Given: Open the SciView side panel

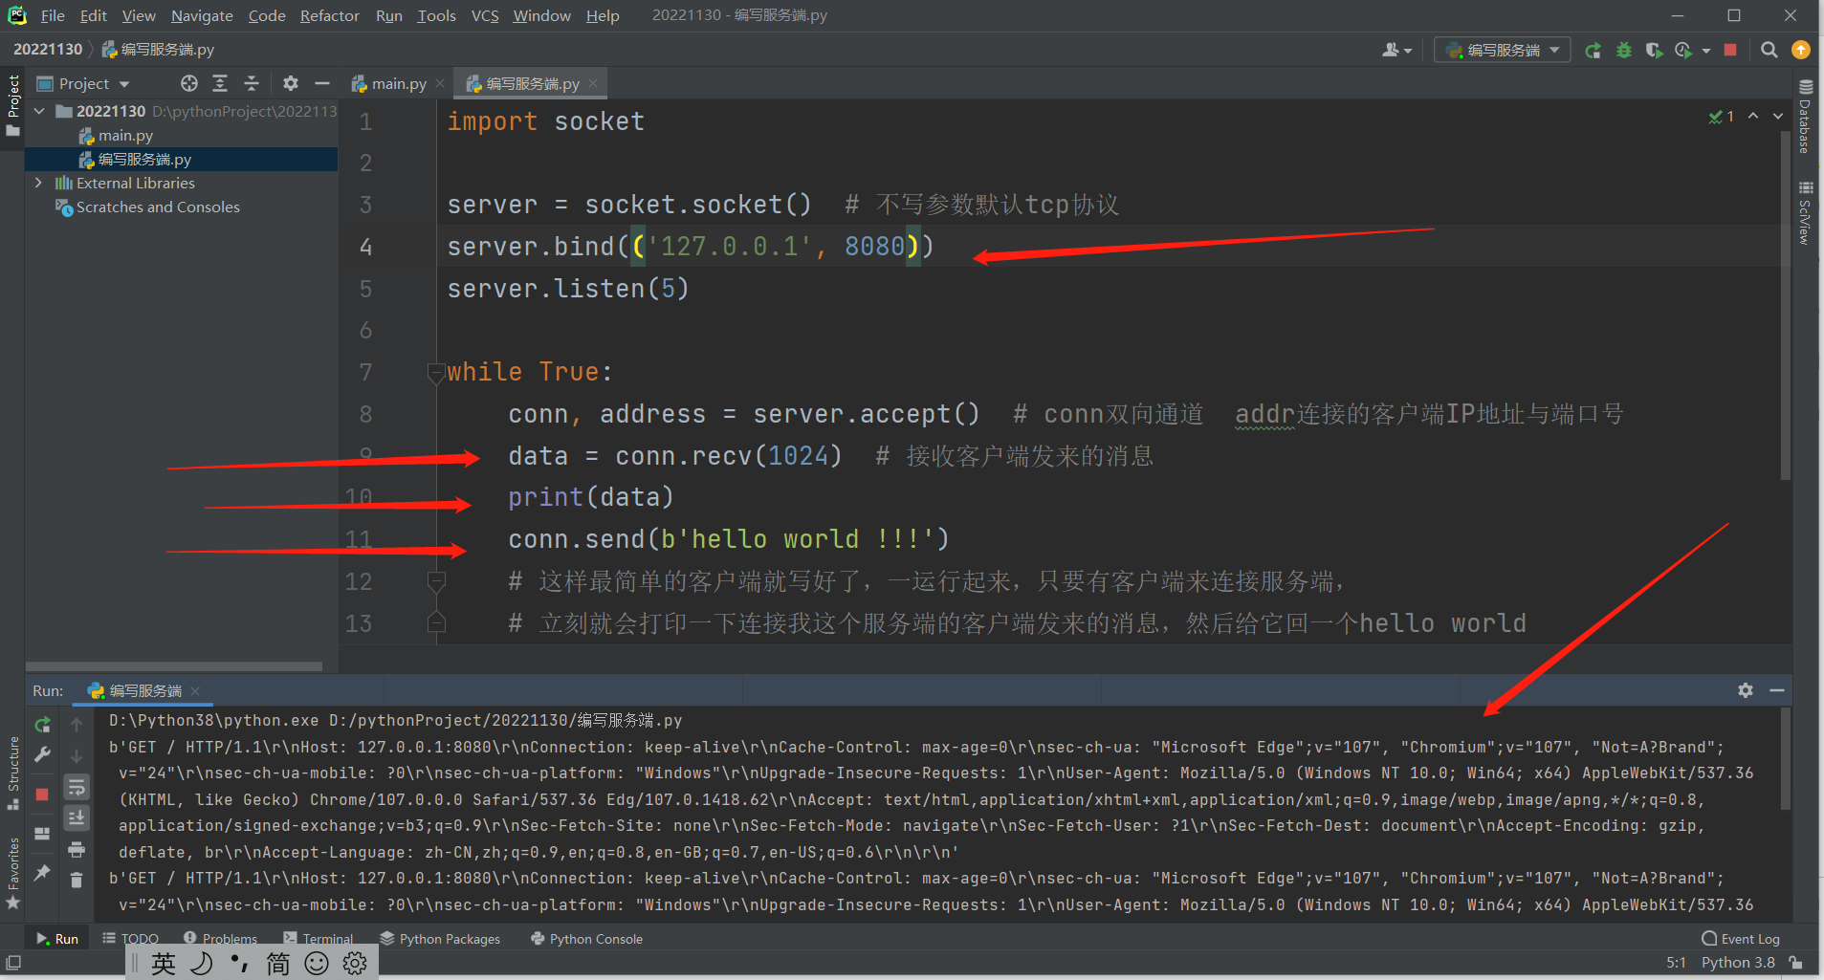Looking at the screenshot, I should 1805,213.
